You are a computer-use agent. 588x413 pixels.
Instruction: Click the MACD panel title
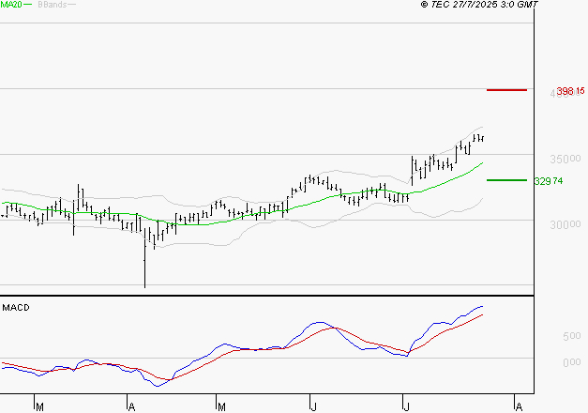pos(16,308)
